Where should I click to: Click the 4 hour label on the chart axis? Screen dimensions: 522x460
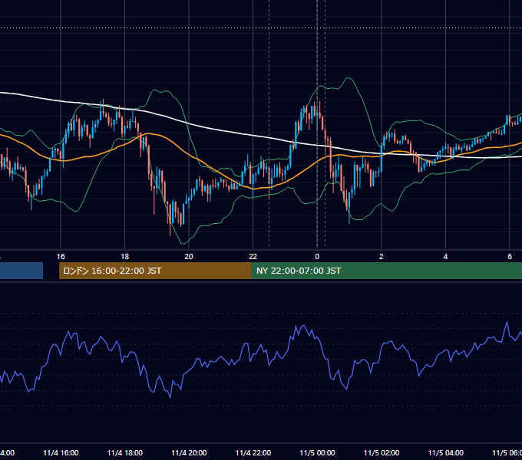coord(445,257)
